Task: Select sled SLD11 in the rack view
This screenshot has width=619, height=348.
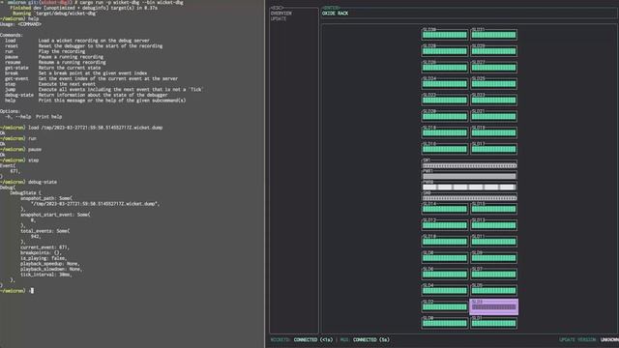Action: (493, 242)
